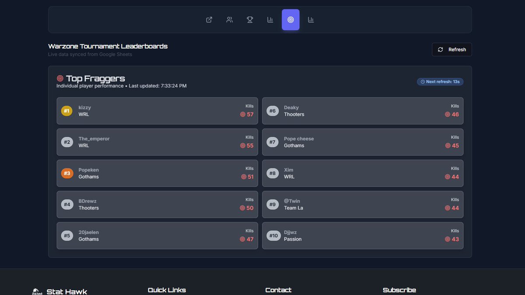Screen dimensions: 525x295
Task: Select the first bar chart stats icon
Action: tap(270, 20)
